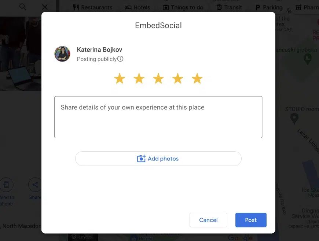
Task: Clear search with the X icon
Action: [45, 7]
